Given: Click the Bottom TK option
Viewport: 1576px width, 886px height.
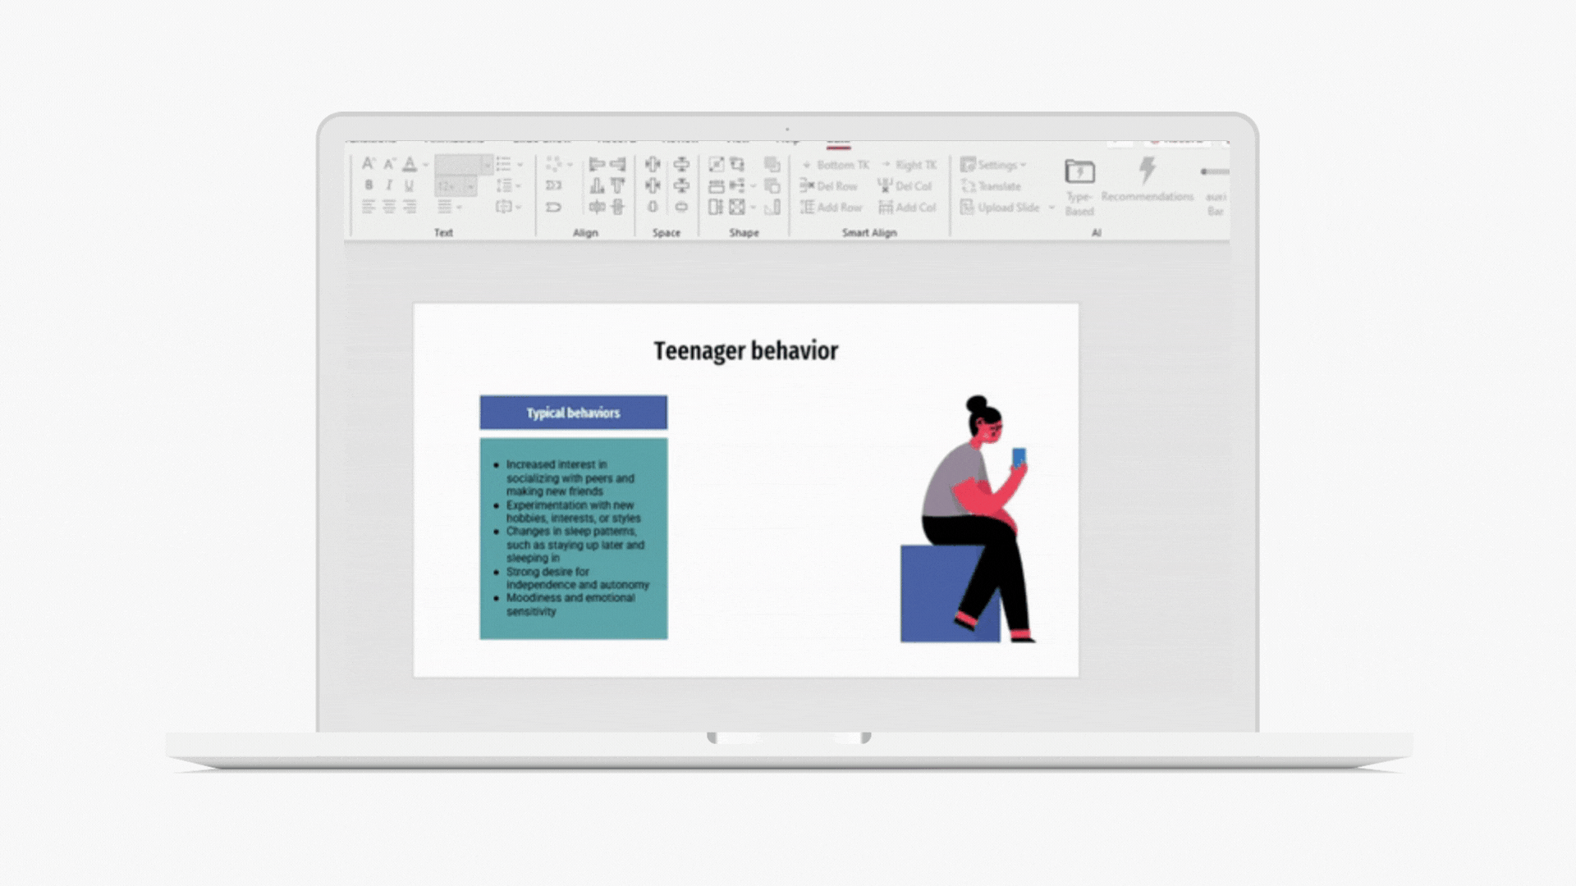Looking at the screenshot, I should [836, 165].
